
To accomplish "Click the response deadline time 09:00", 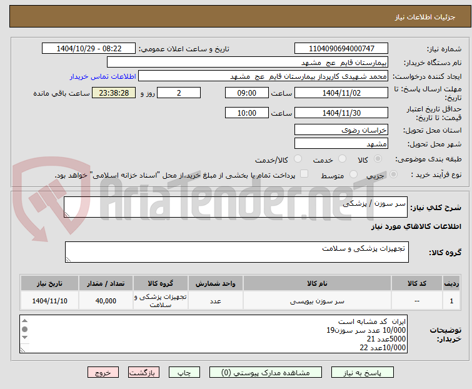I will pos(247,93).
